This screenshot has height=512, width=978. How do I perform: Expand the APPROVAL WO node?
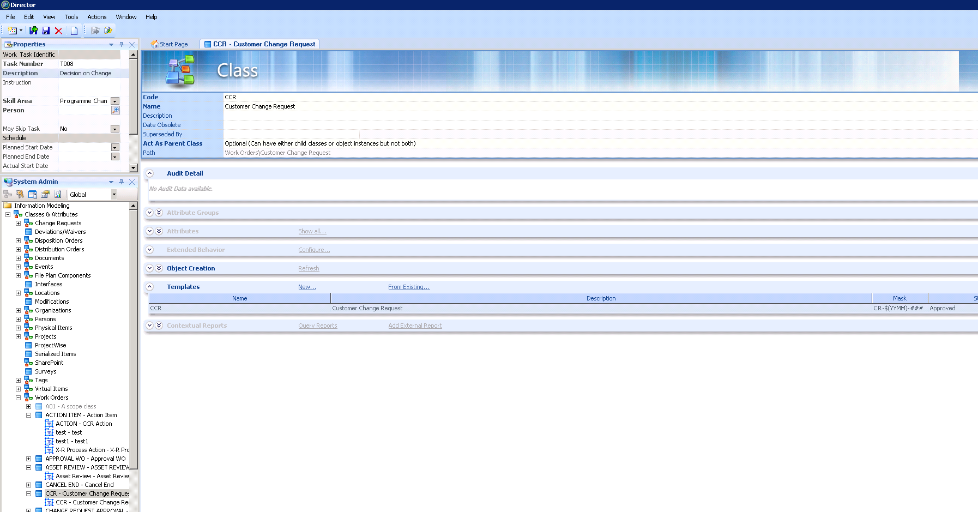tap(28, 459)
